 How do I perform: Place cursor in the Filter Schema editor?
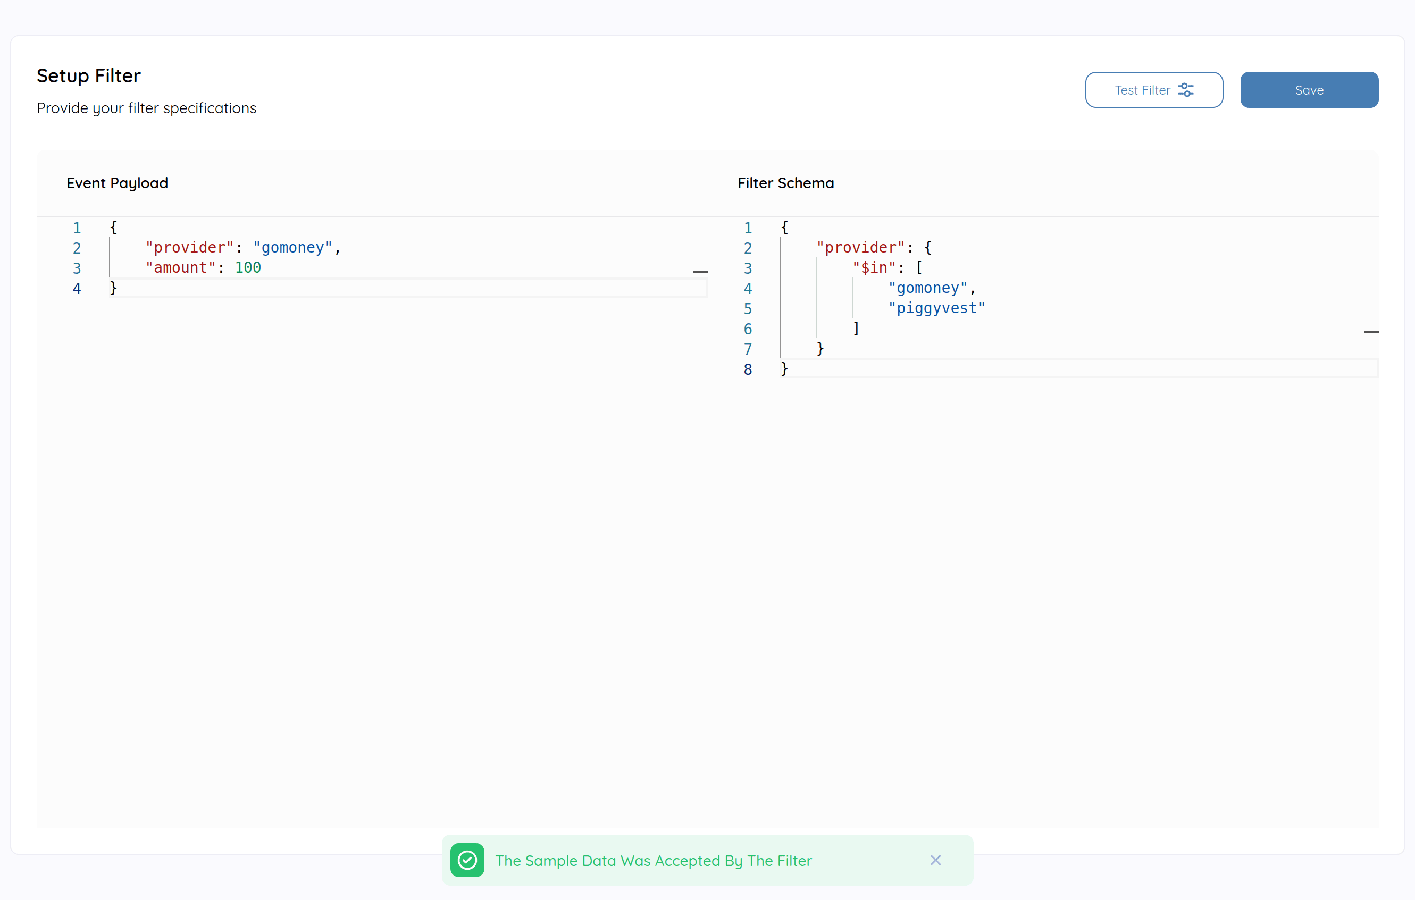(x=1058, y=470)
